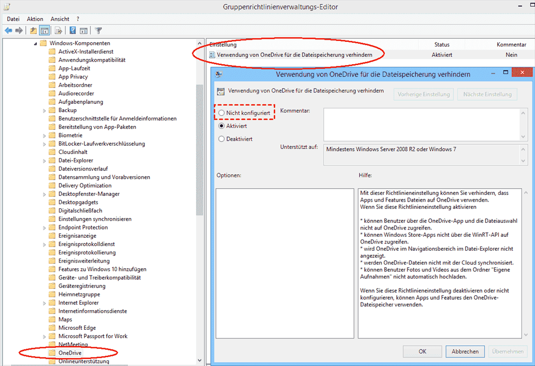
Task: Click the Cloudinhalt folder icon
Action: coord(52,152)
